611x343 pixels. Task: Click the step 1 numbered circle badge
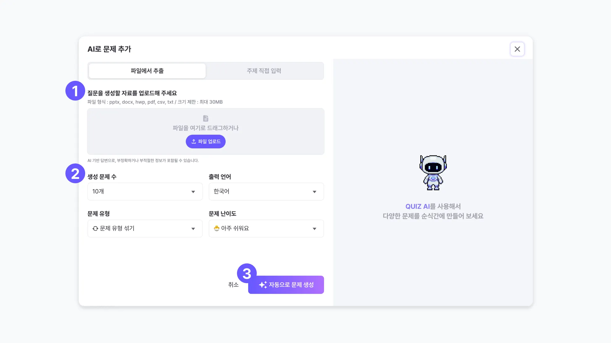tap(75, 91)
